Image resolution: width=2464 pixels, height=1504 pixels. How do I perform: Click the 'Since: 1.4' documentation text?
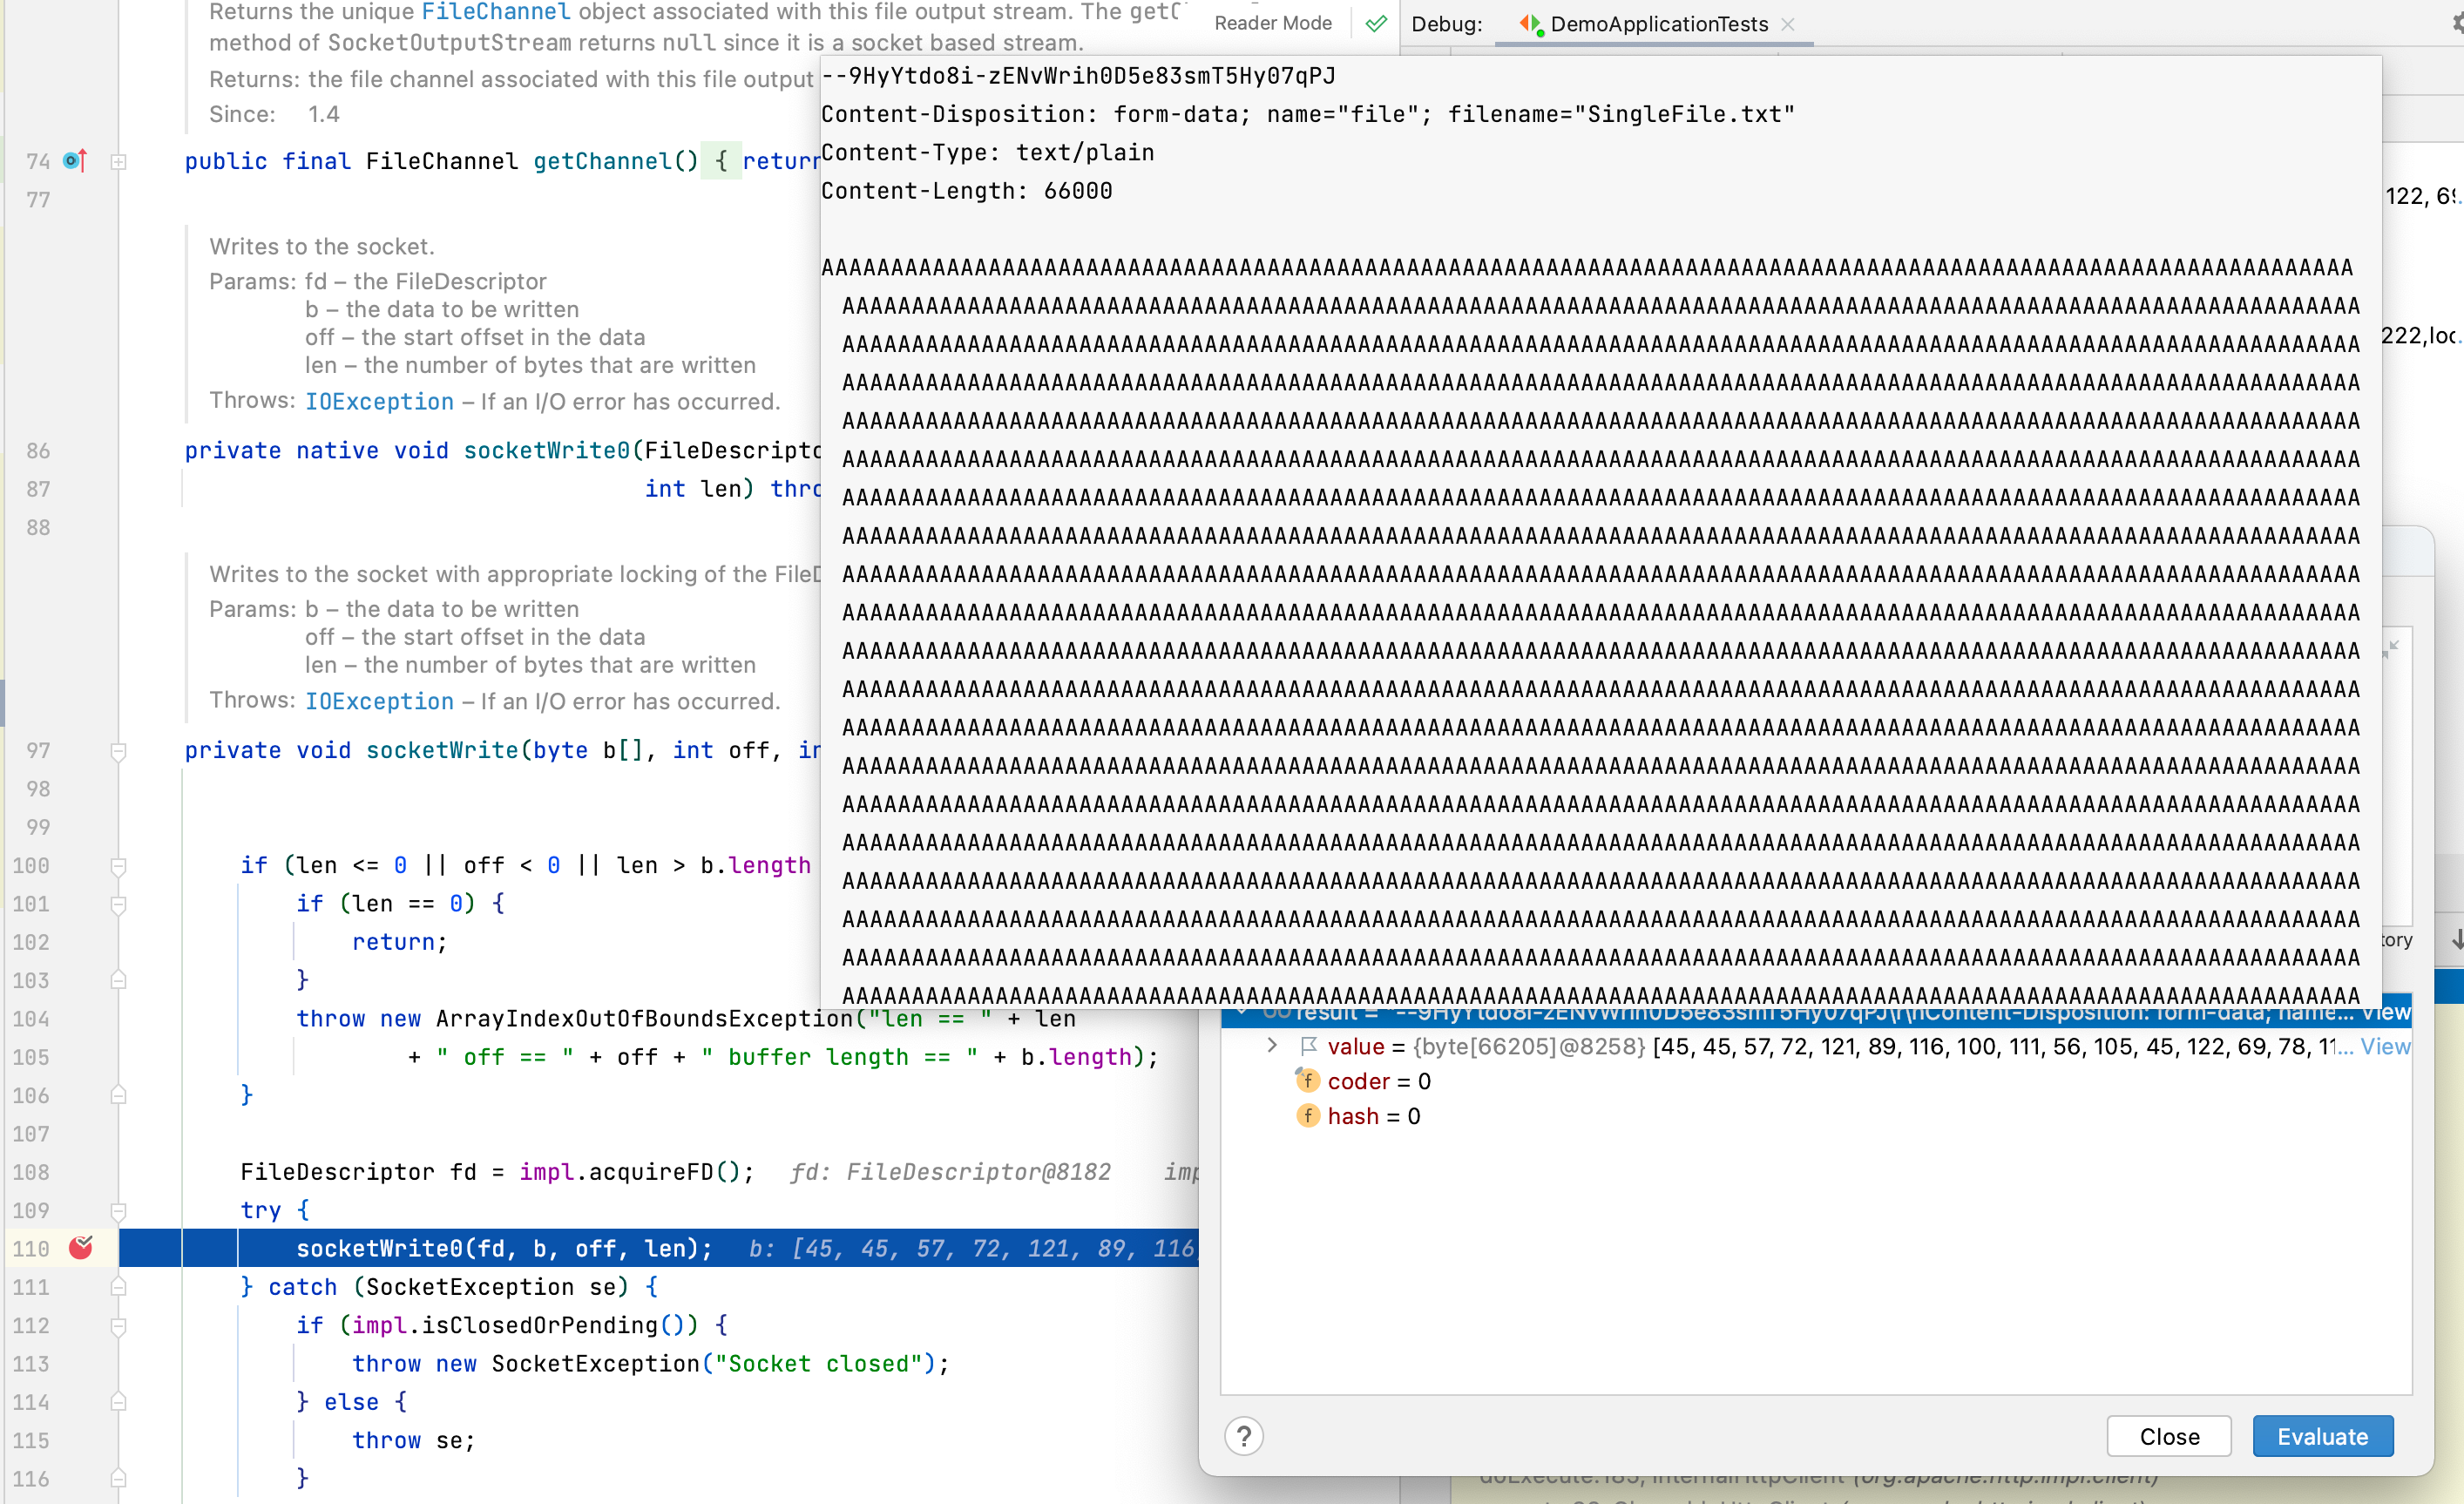[274, 114]
